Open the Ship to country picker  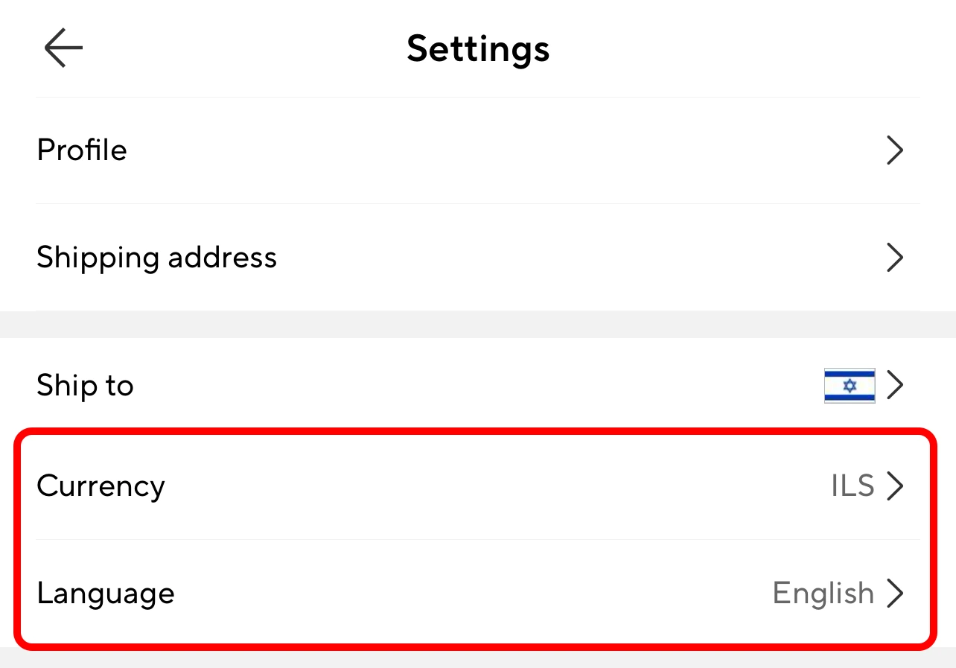[477, 385]
